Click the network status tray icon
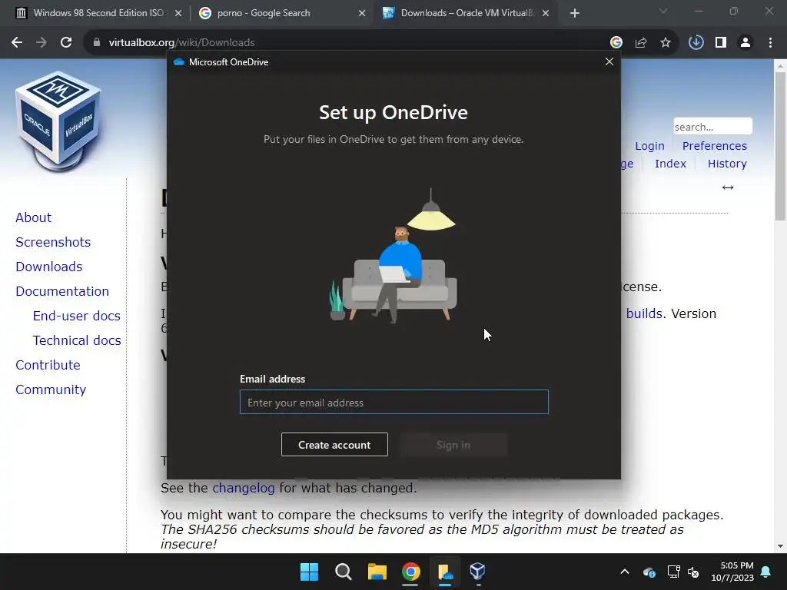The height and width of the screenshot is (590, 787). [x=673, y=572]
